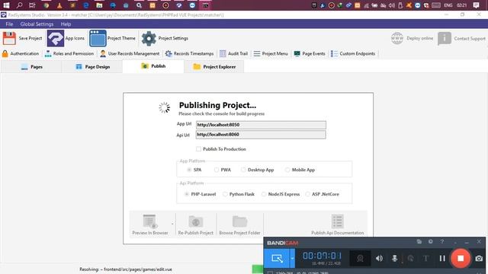Pause the Bandicam recording

442,259
